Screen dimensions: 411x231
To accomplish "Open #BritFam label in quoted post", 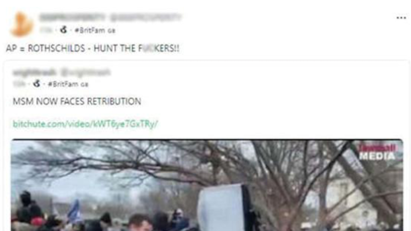I will click(68, 84).
